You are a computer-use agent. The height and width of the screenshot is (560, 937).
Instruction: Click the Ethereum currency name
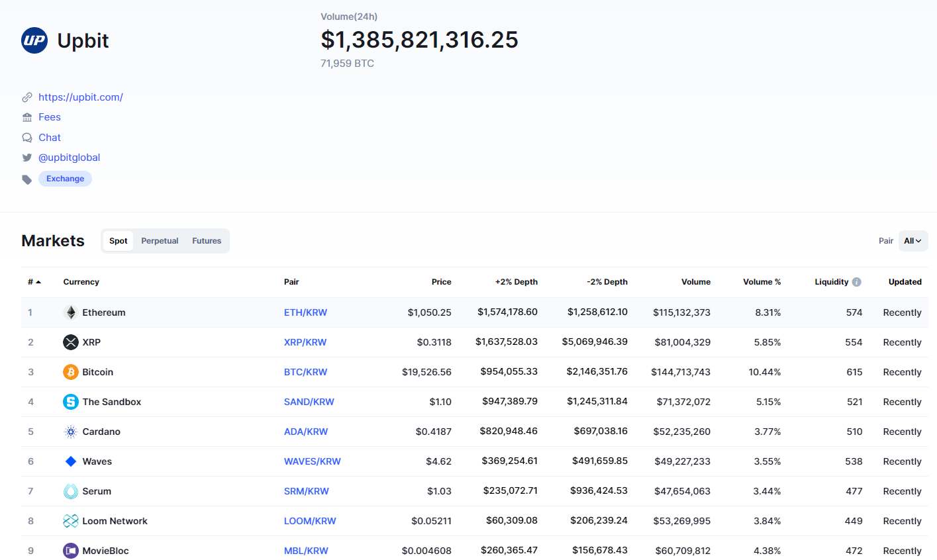point(104,312)
